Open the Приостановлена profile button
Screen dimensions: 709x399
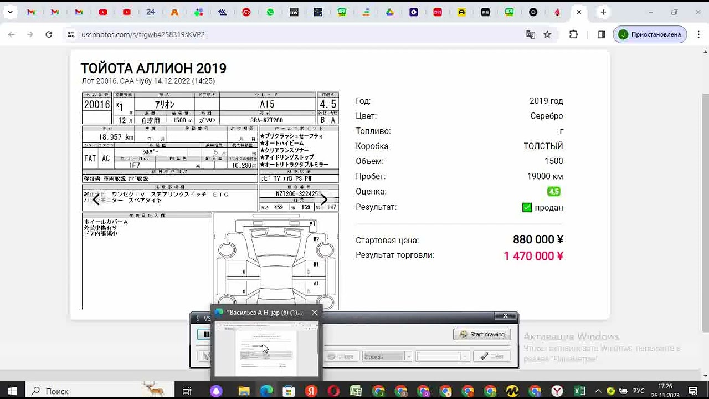pyautogui.click(x=650, y=34)
